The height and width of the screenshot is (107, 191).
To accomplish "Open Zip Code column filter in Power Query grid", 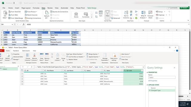I will coord(142,70).
